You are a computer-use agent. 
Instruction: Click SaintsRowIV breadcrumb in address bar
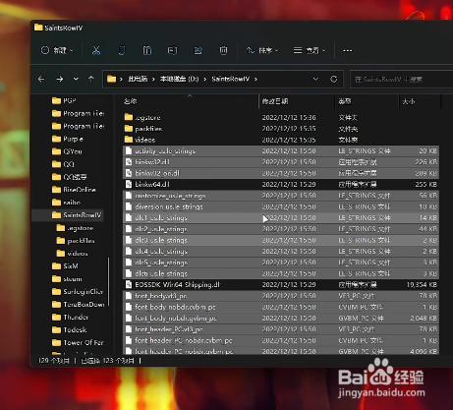click(230, 79)
